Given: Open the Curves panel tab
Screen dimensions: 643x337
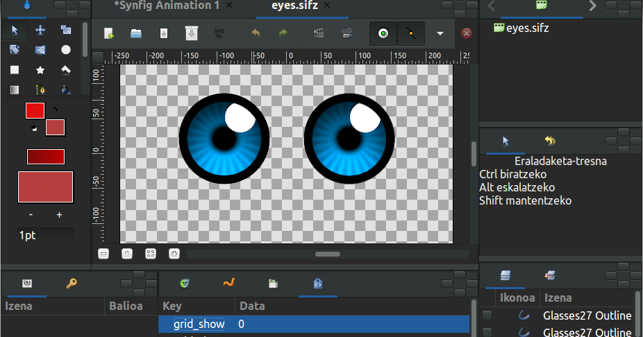Looking at the screenshot, I should (229, 283).
